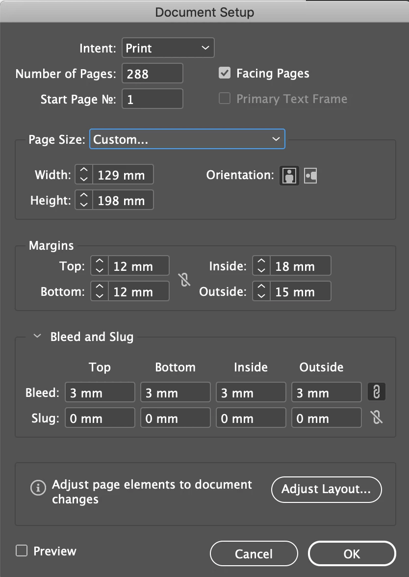
Task: Click the Adjust Layout button
Action: click(326, 489)
